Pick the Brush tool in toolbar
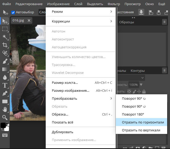 point(5,61)
